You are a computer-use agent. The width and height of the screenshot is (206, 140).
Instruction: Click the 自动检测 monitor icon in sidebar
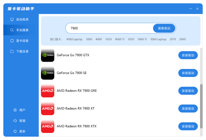(x=12, y=20)
